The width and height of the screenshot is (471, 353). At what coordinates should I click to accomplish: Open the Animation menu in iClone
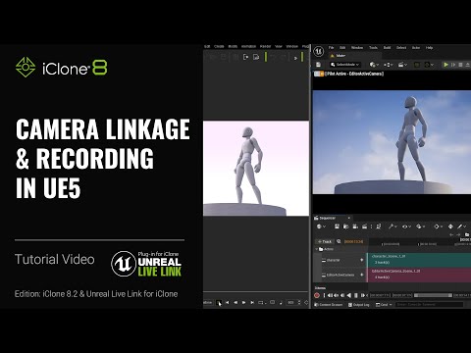(x=248, y=46)
